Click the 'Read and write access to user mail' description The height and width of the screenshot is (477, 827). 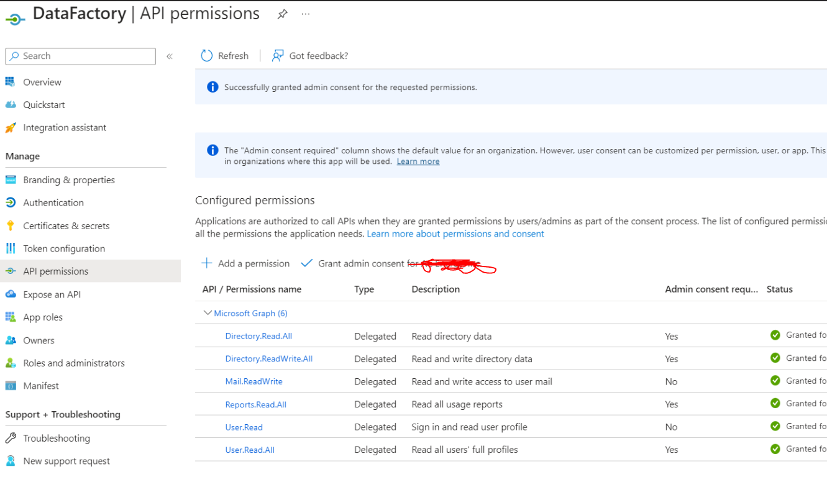click(x=482, y=381)
